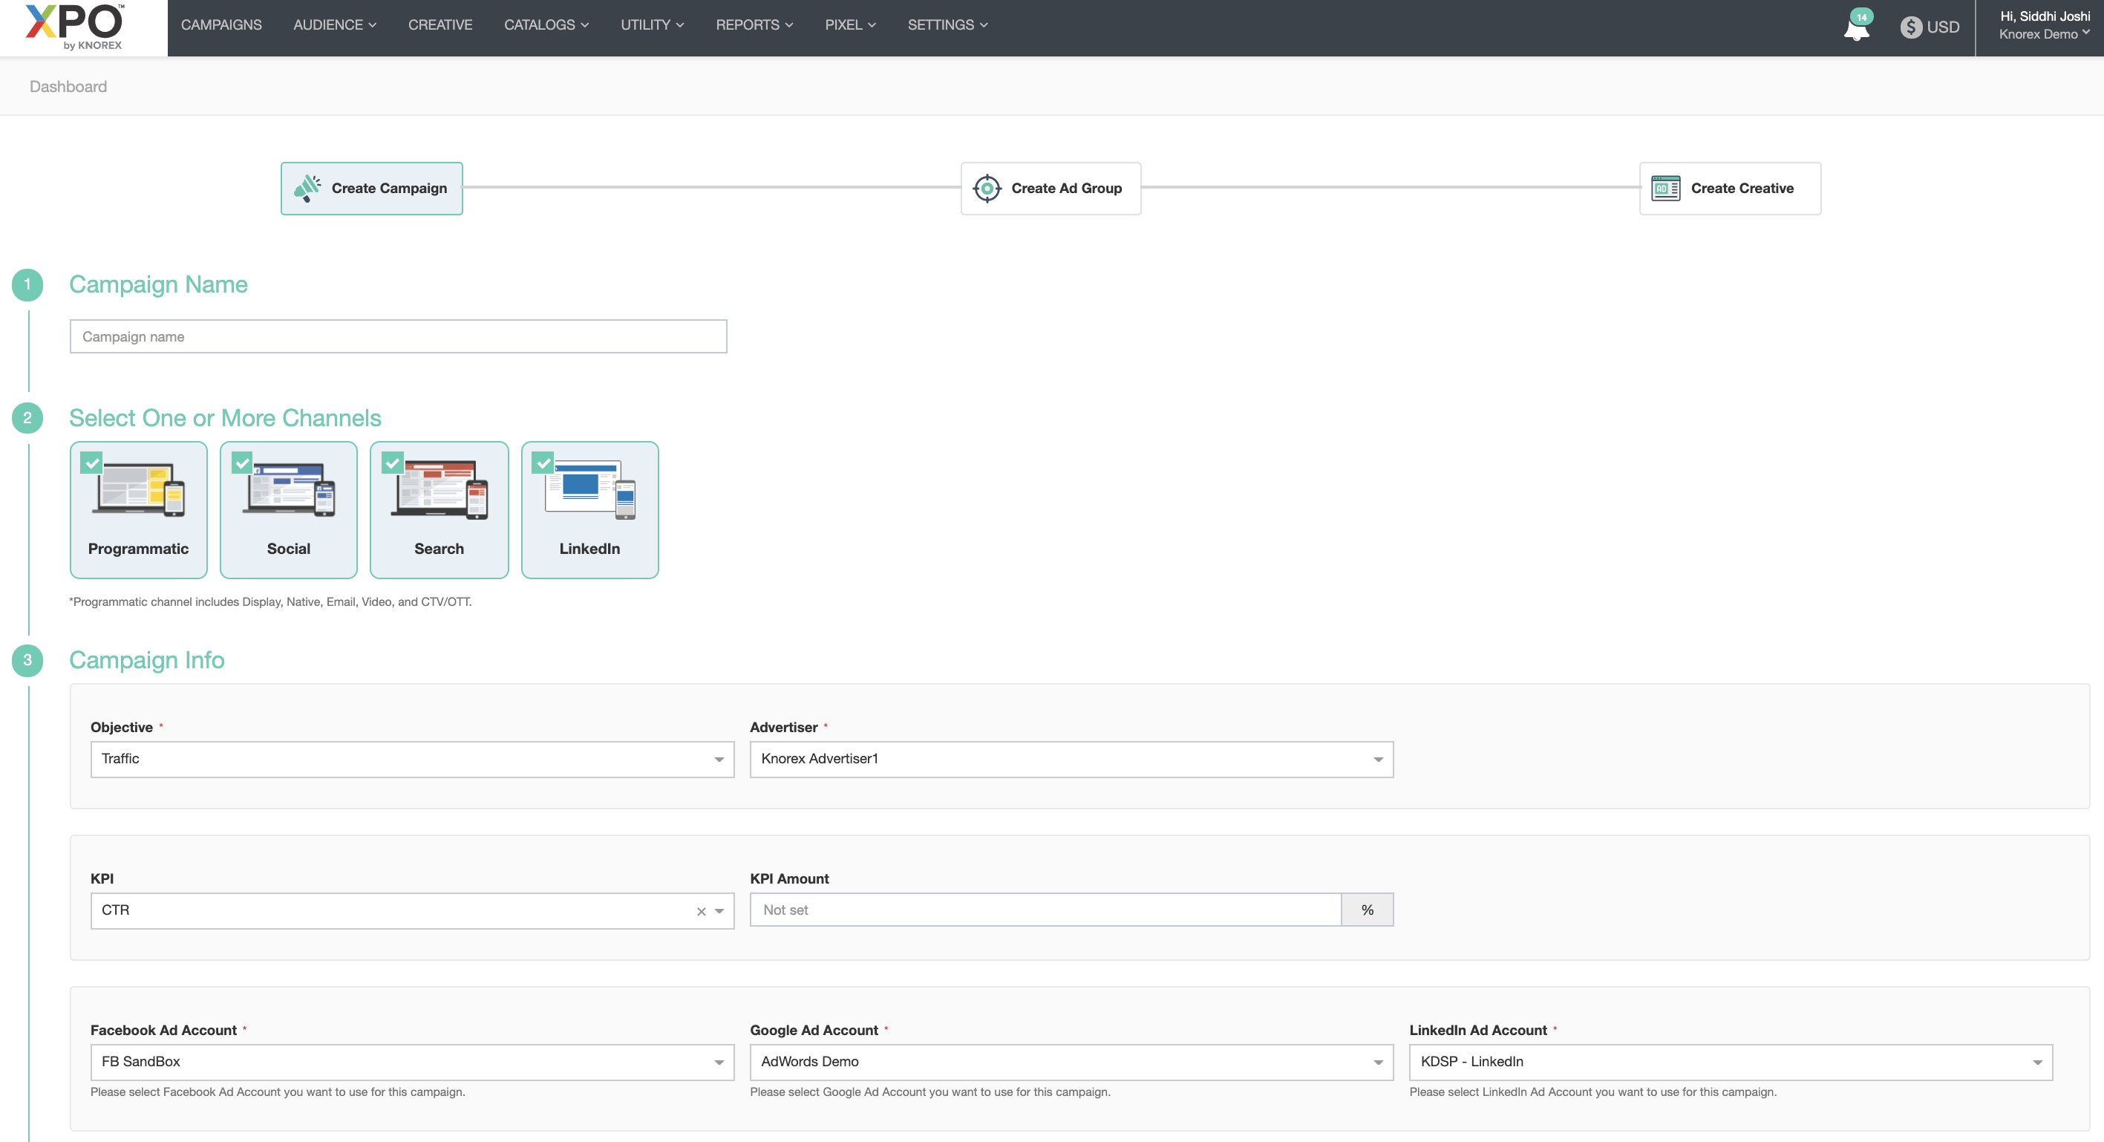This screenshot has height=1142, width=2104.
Task: Click into the Campaign name field
Action: coord(398,336)
